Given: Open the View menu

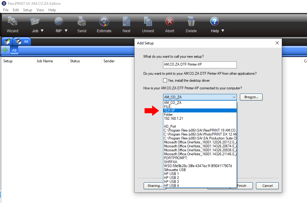Looking at the screenshot, I should [40, 10].
